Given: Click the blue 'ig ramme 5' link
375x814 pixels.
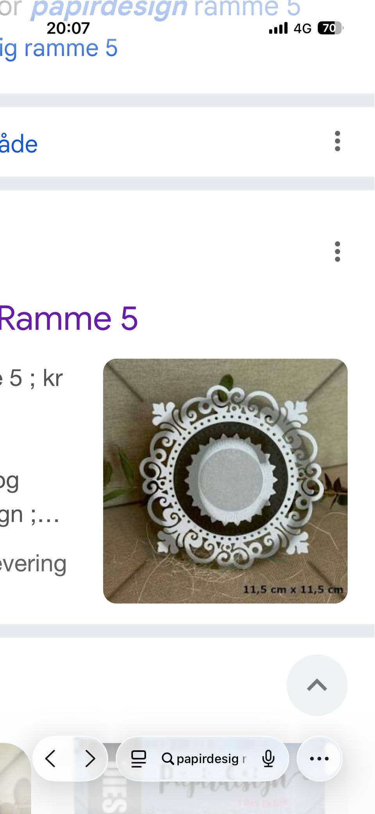Looking at the screenshot, I should click(x=59, y=49).
